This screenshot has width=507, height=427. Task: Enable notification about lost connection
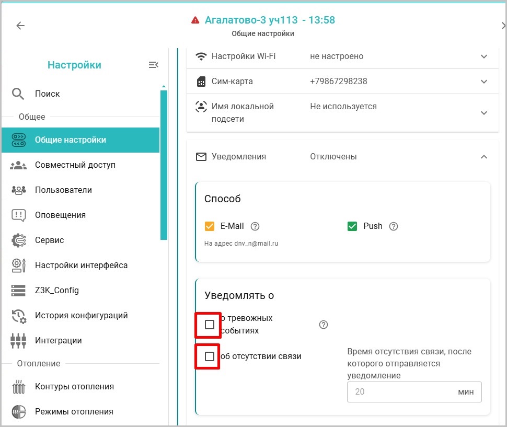[210, 356]
